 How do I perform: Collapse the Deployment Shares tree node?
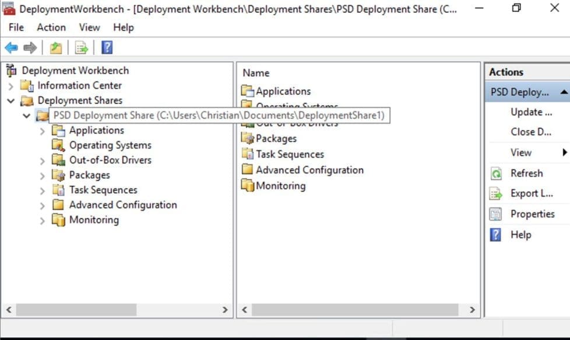click(11, 101)
